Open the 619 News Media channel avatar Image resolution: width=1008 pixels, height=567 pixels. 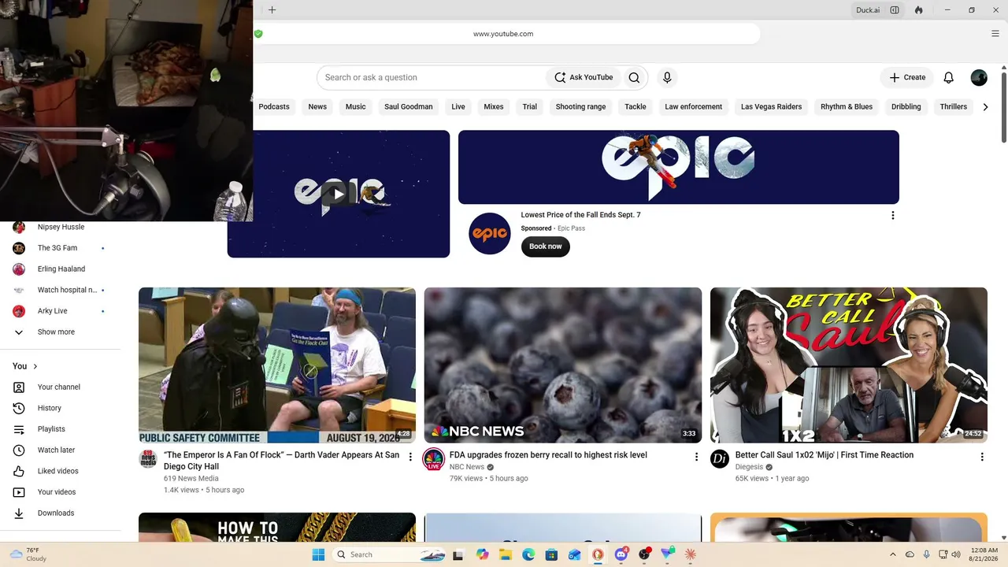(148, 459)
